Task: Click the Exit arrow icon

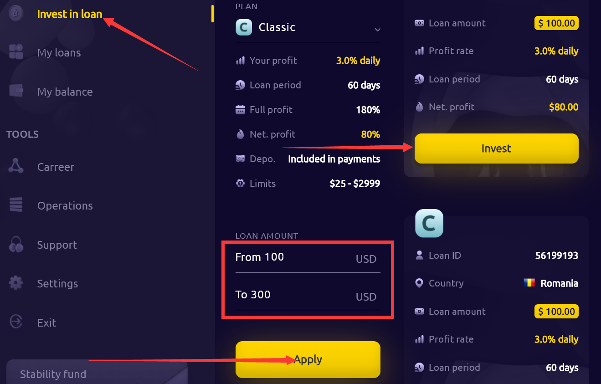Action: pos(16,322)
